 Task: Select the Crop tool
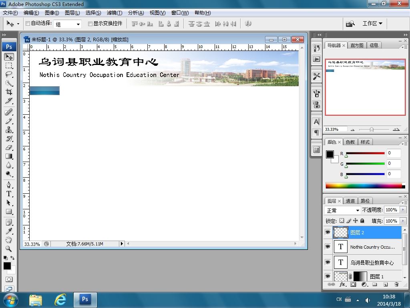[9, 92]
